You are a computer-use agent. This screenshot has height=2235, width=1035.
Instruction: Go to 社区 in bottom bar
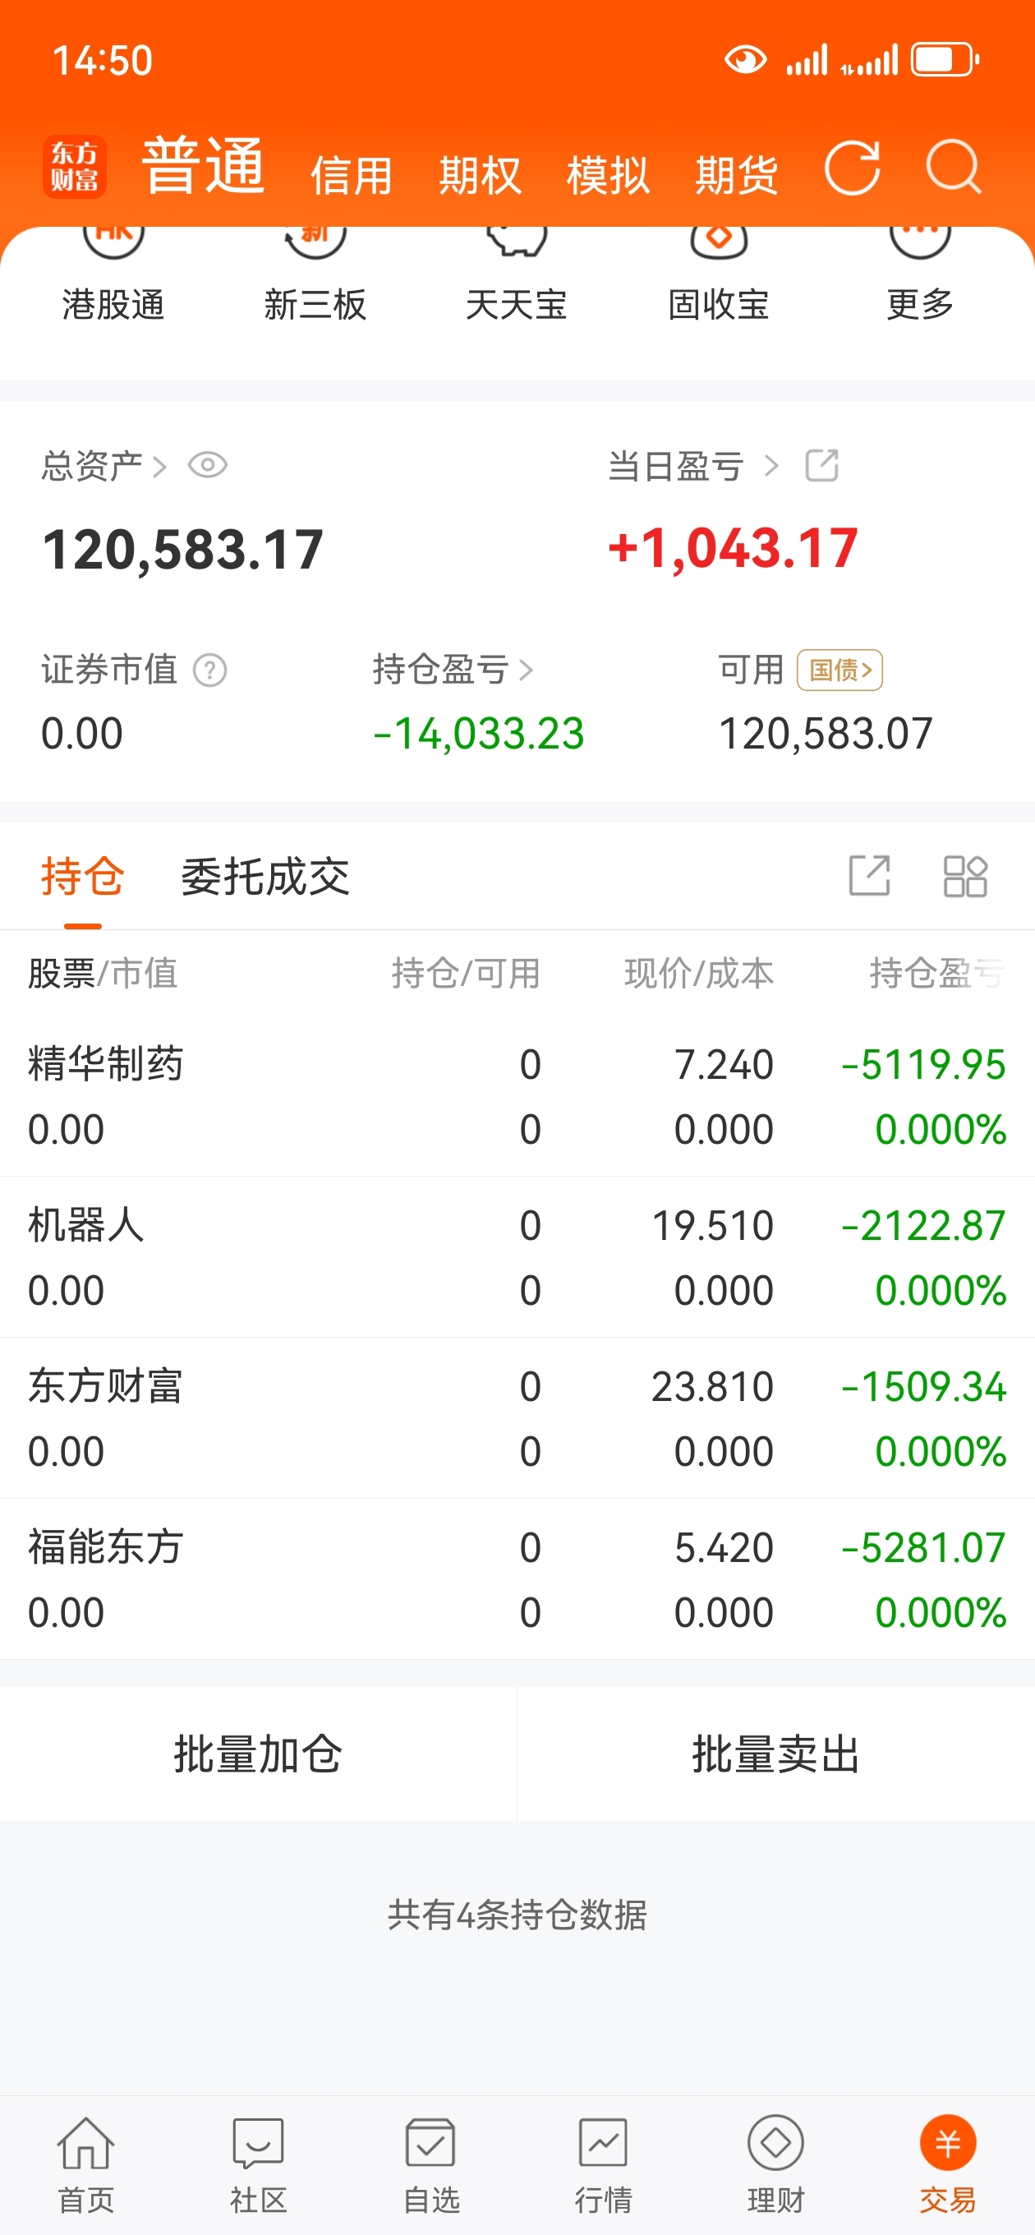(258, 2164)
